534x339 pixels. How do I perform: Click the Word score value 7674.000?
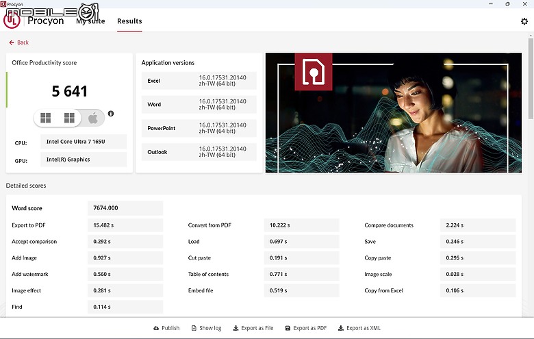click(x=125, y=208)
